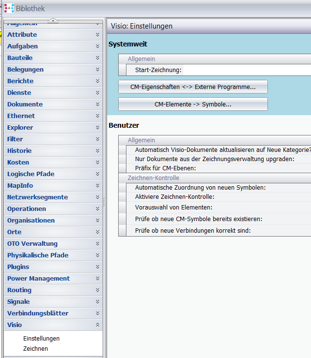Open the Signale category header
Screen dimensions: 311x358
click(x=53, y=302)
